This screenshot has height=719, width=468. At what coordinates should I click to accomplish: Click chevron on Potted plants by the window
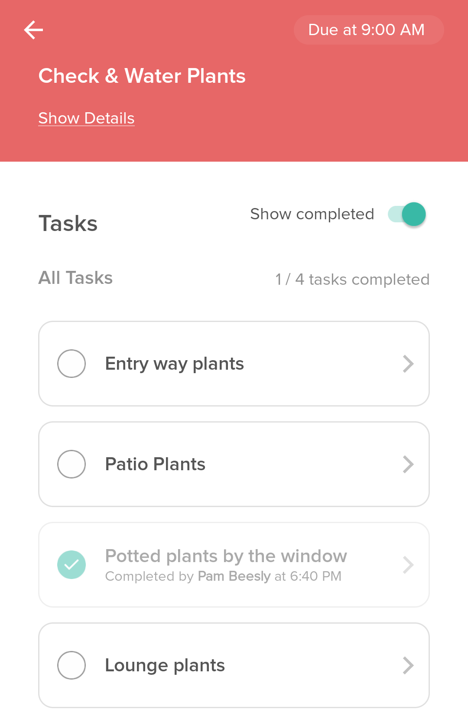point(408,565)
